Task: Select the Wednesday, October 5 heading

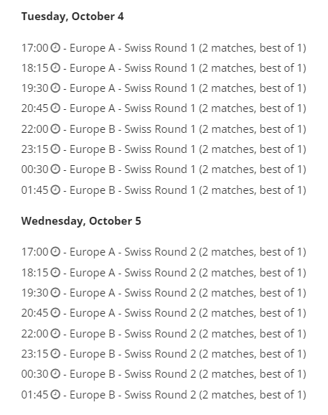Action: point(81,221)
